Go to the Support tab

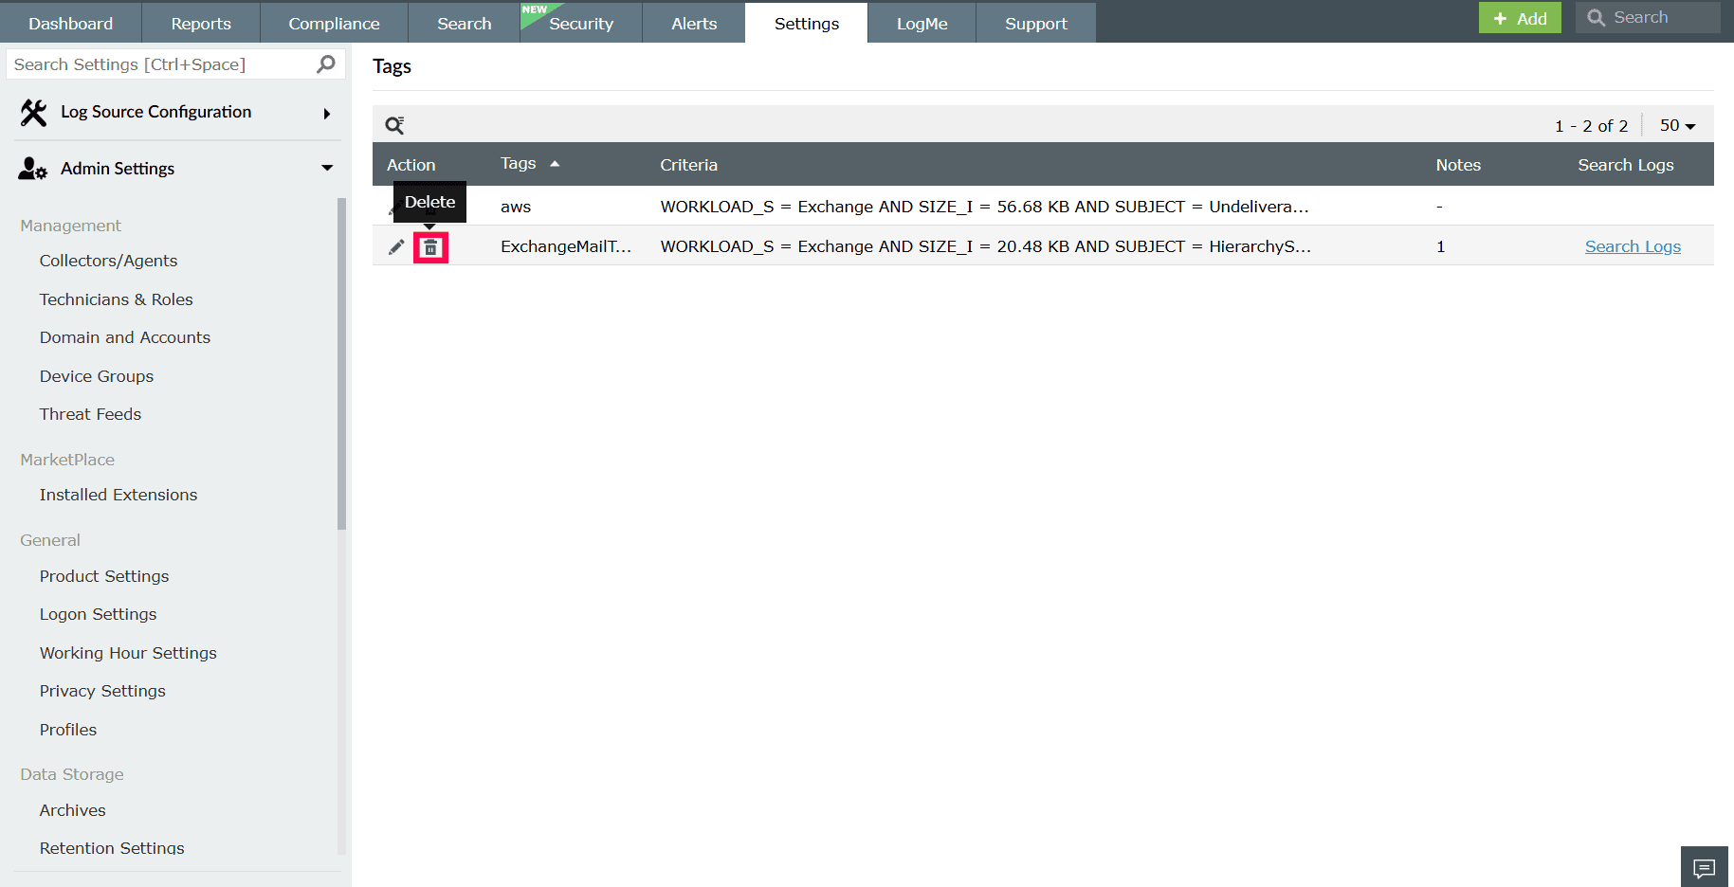tap(1036, 23)
